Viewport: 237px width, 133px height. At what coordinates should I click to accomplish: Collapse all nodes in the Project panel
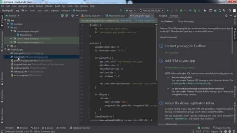click(67, 16)
